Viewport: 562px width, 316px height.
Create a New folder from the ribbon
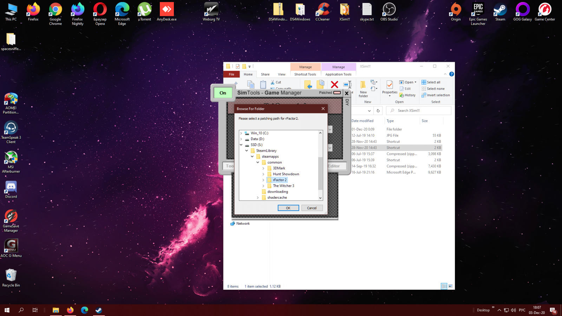click(x=363, y=89)
